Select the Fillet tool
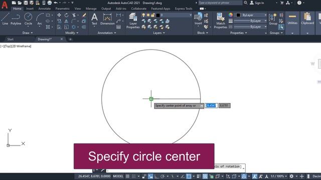The height and width of the screenshot is (180, 321). (74, 21)
